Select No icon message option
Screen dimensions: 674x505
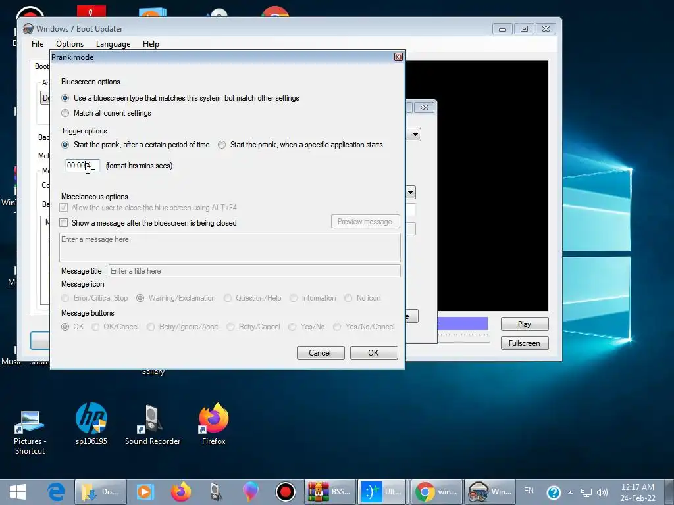[348, 298]
